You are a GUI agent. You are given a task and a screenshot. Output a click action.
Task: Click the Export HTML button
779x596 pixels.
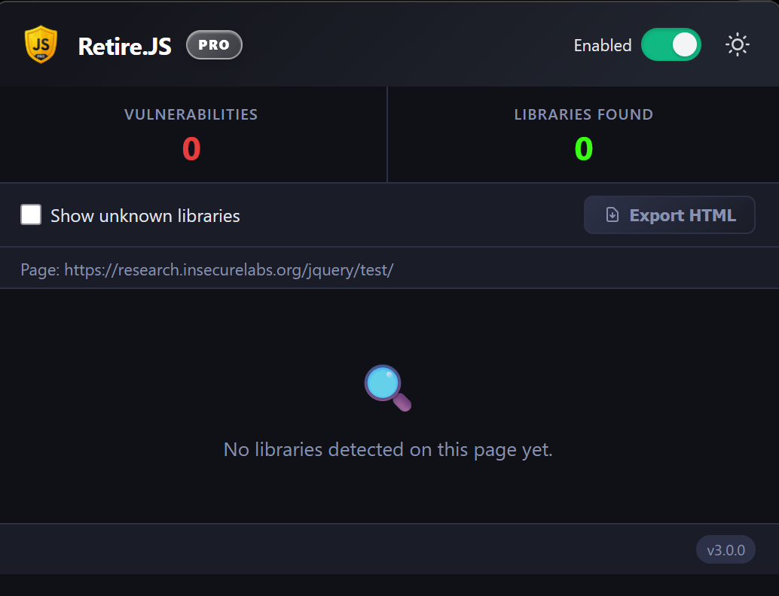(x=669, y=215)
